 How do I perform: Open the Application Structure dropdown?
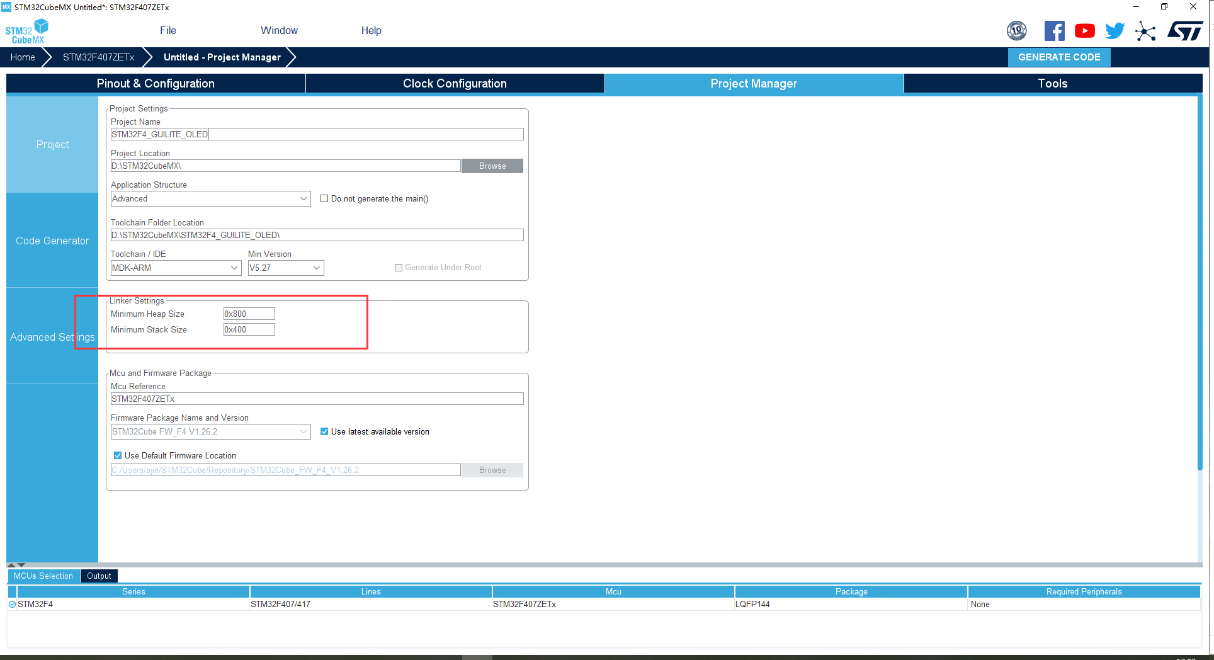(x=303, y=198)
